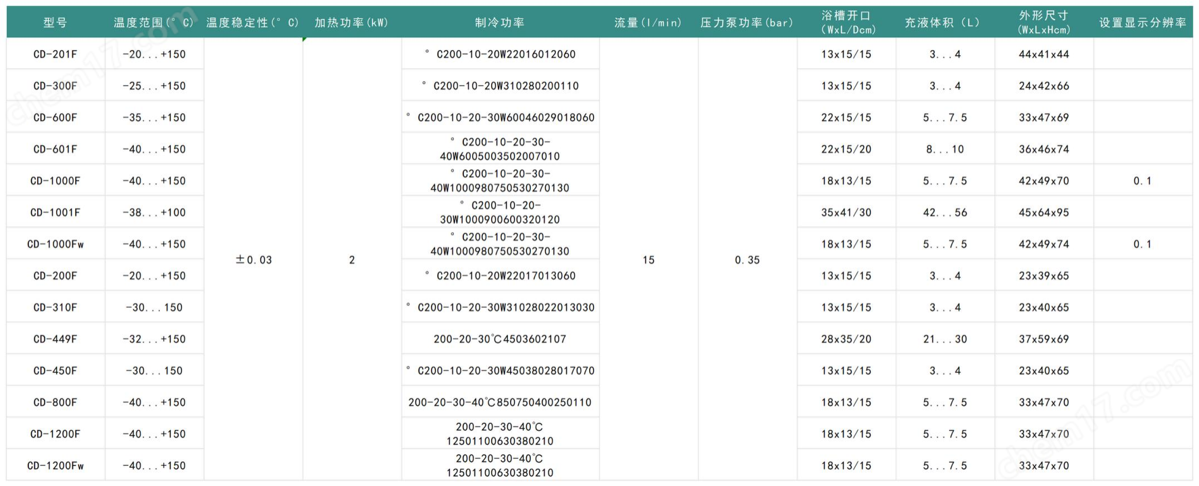Viewport: 1199px width, 486px height.
Task: Click bath opening 22x15/20
Action: pyautogui.click(x=846, y=149)
